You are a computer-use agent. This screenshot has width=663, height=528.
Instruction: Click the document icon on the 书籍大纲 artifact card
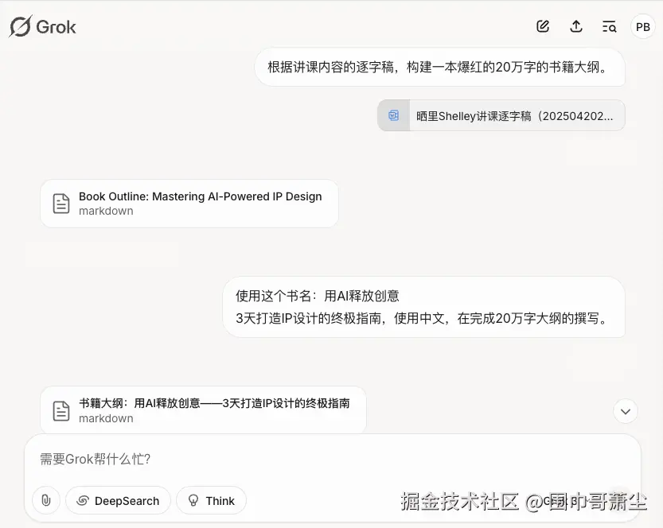[x=61, y=410]
